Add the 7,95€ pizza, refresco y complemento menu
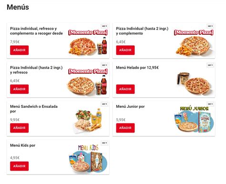This screenshot has height=184, width=226. pos(20,50)
